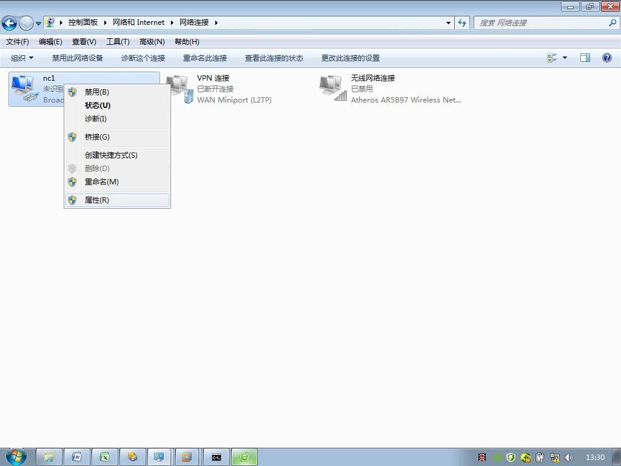Select the 无线网络连接 icon
This screenshot has width=621, height=466.
[x=334, y=88]
